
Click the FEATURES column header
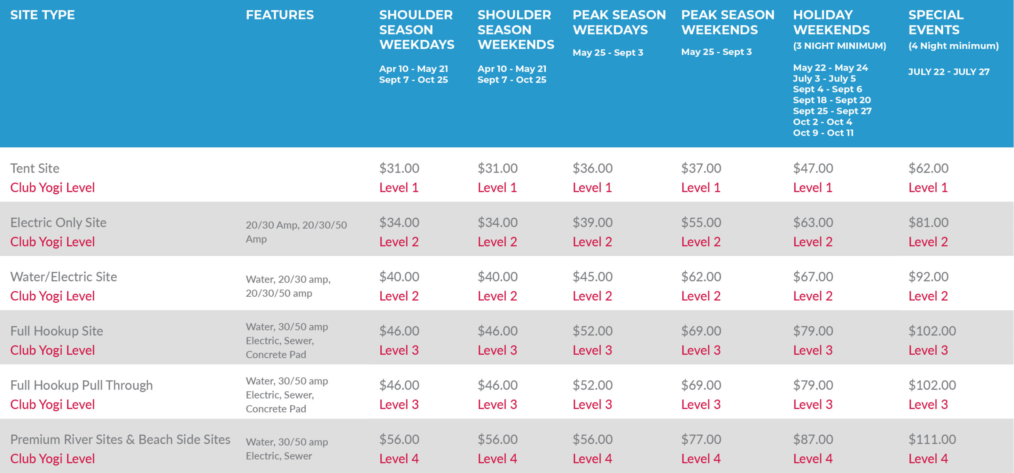280,15
